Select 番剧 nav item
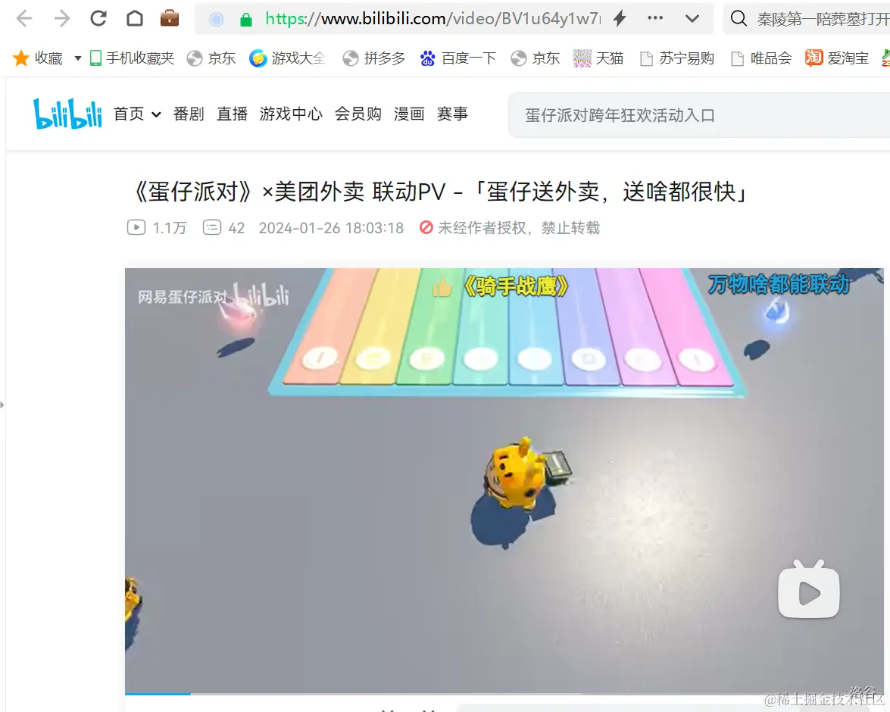Image resolution: width=890 pixels, height=712 pixels. click(189, 114)
